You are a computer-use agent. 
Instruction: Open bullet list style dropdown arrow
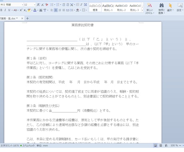pyautogui.click(x=54, y=5)
